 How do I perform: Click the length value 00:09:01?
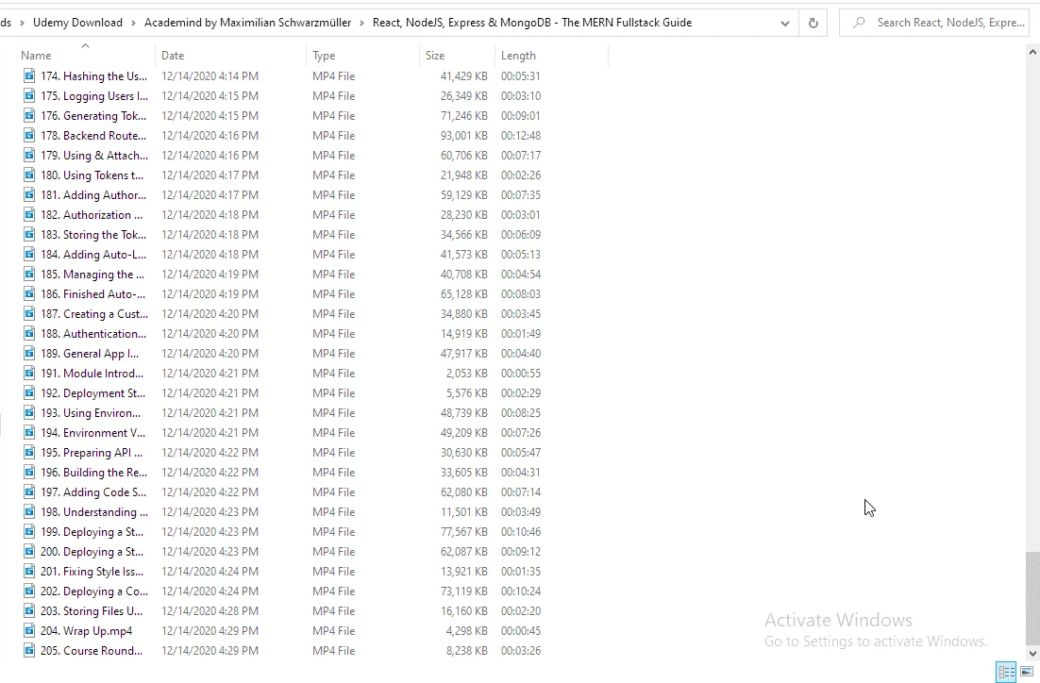(x=521, y=116)
